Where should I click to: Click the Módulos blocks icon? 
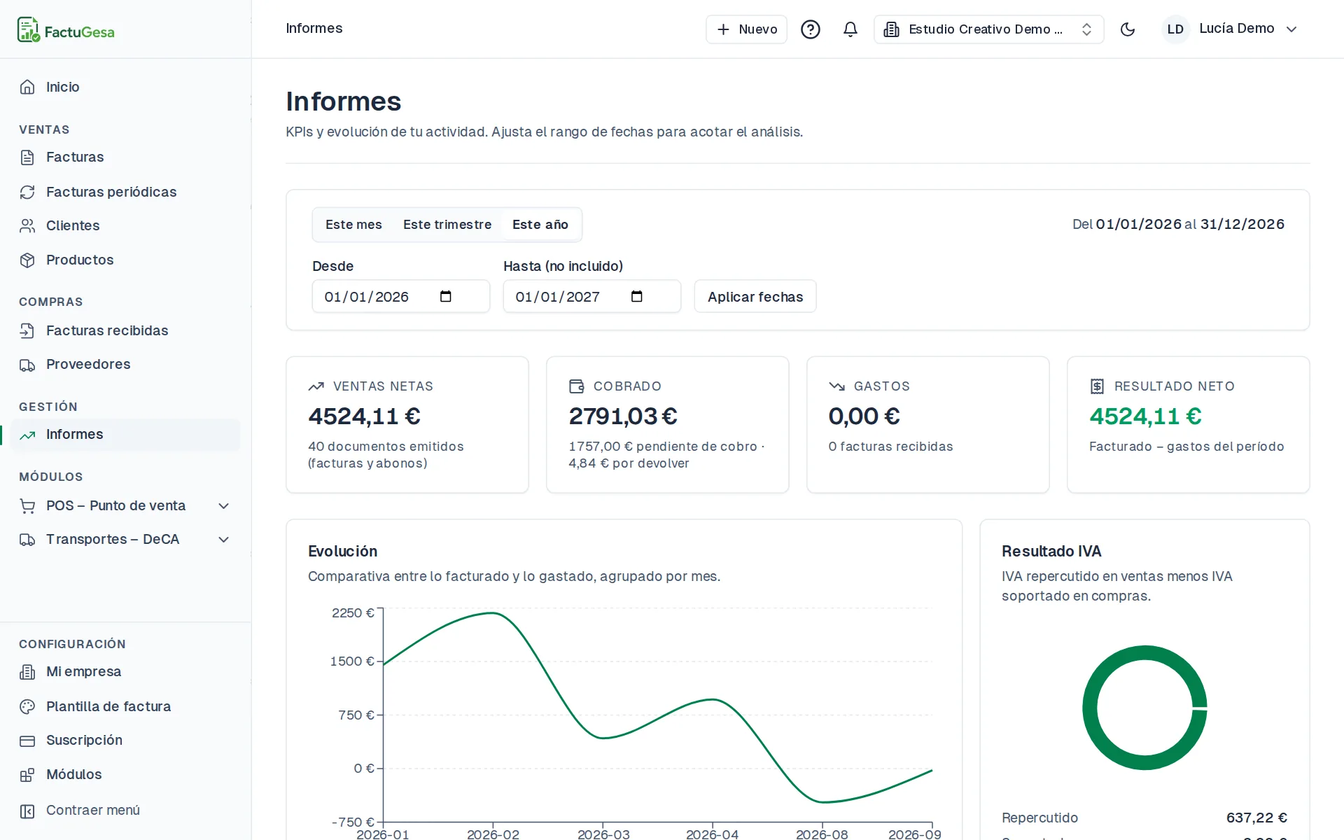click(x=27, y=775)
